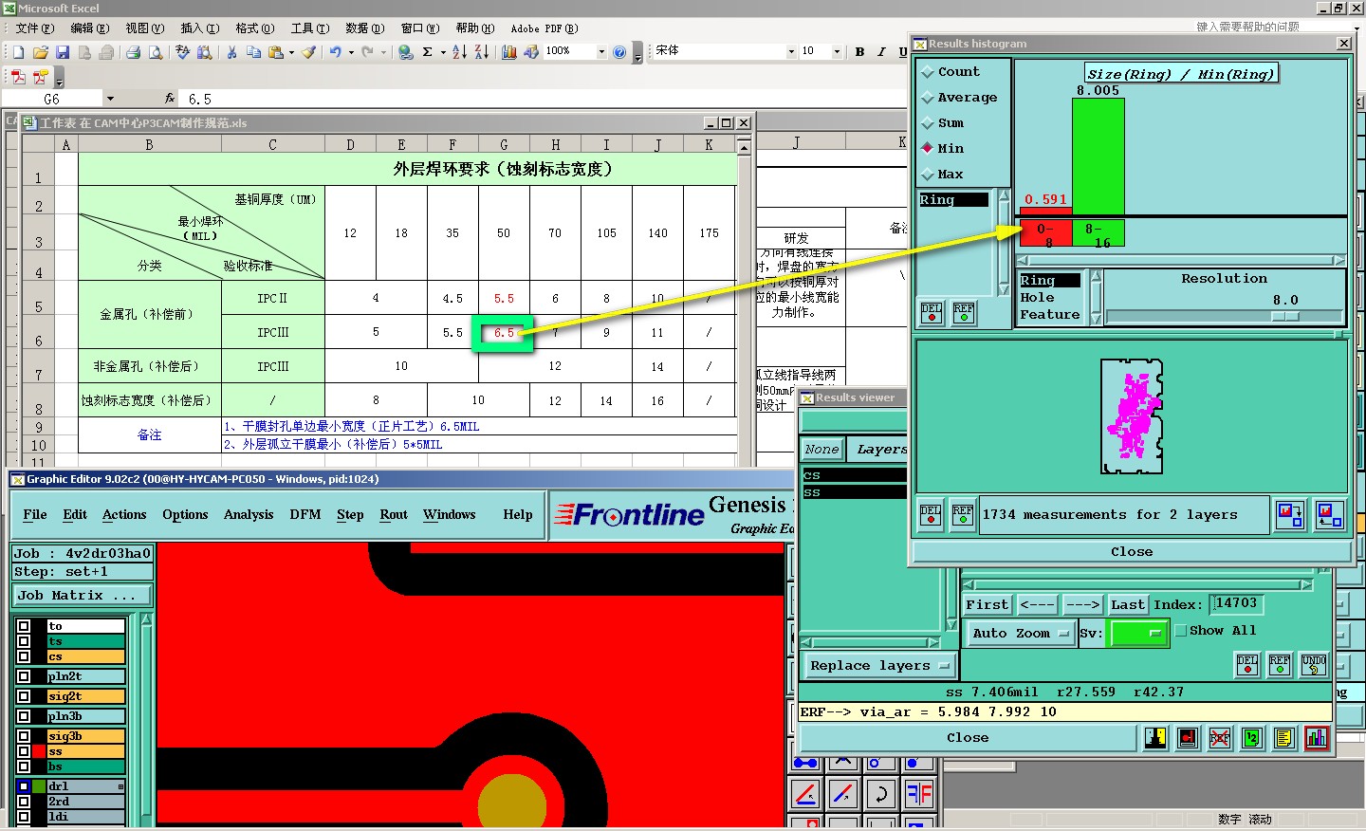
Task: Open the Undo history dropdown arrow
Action: 351,52
